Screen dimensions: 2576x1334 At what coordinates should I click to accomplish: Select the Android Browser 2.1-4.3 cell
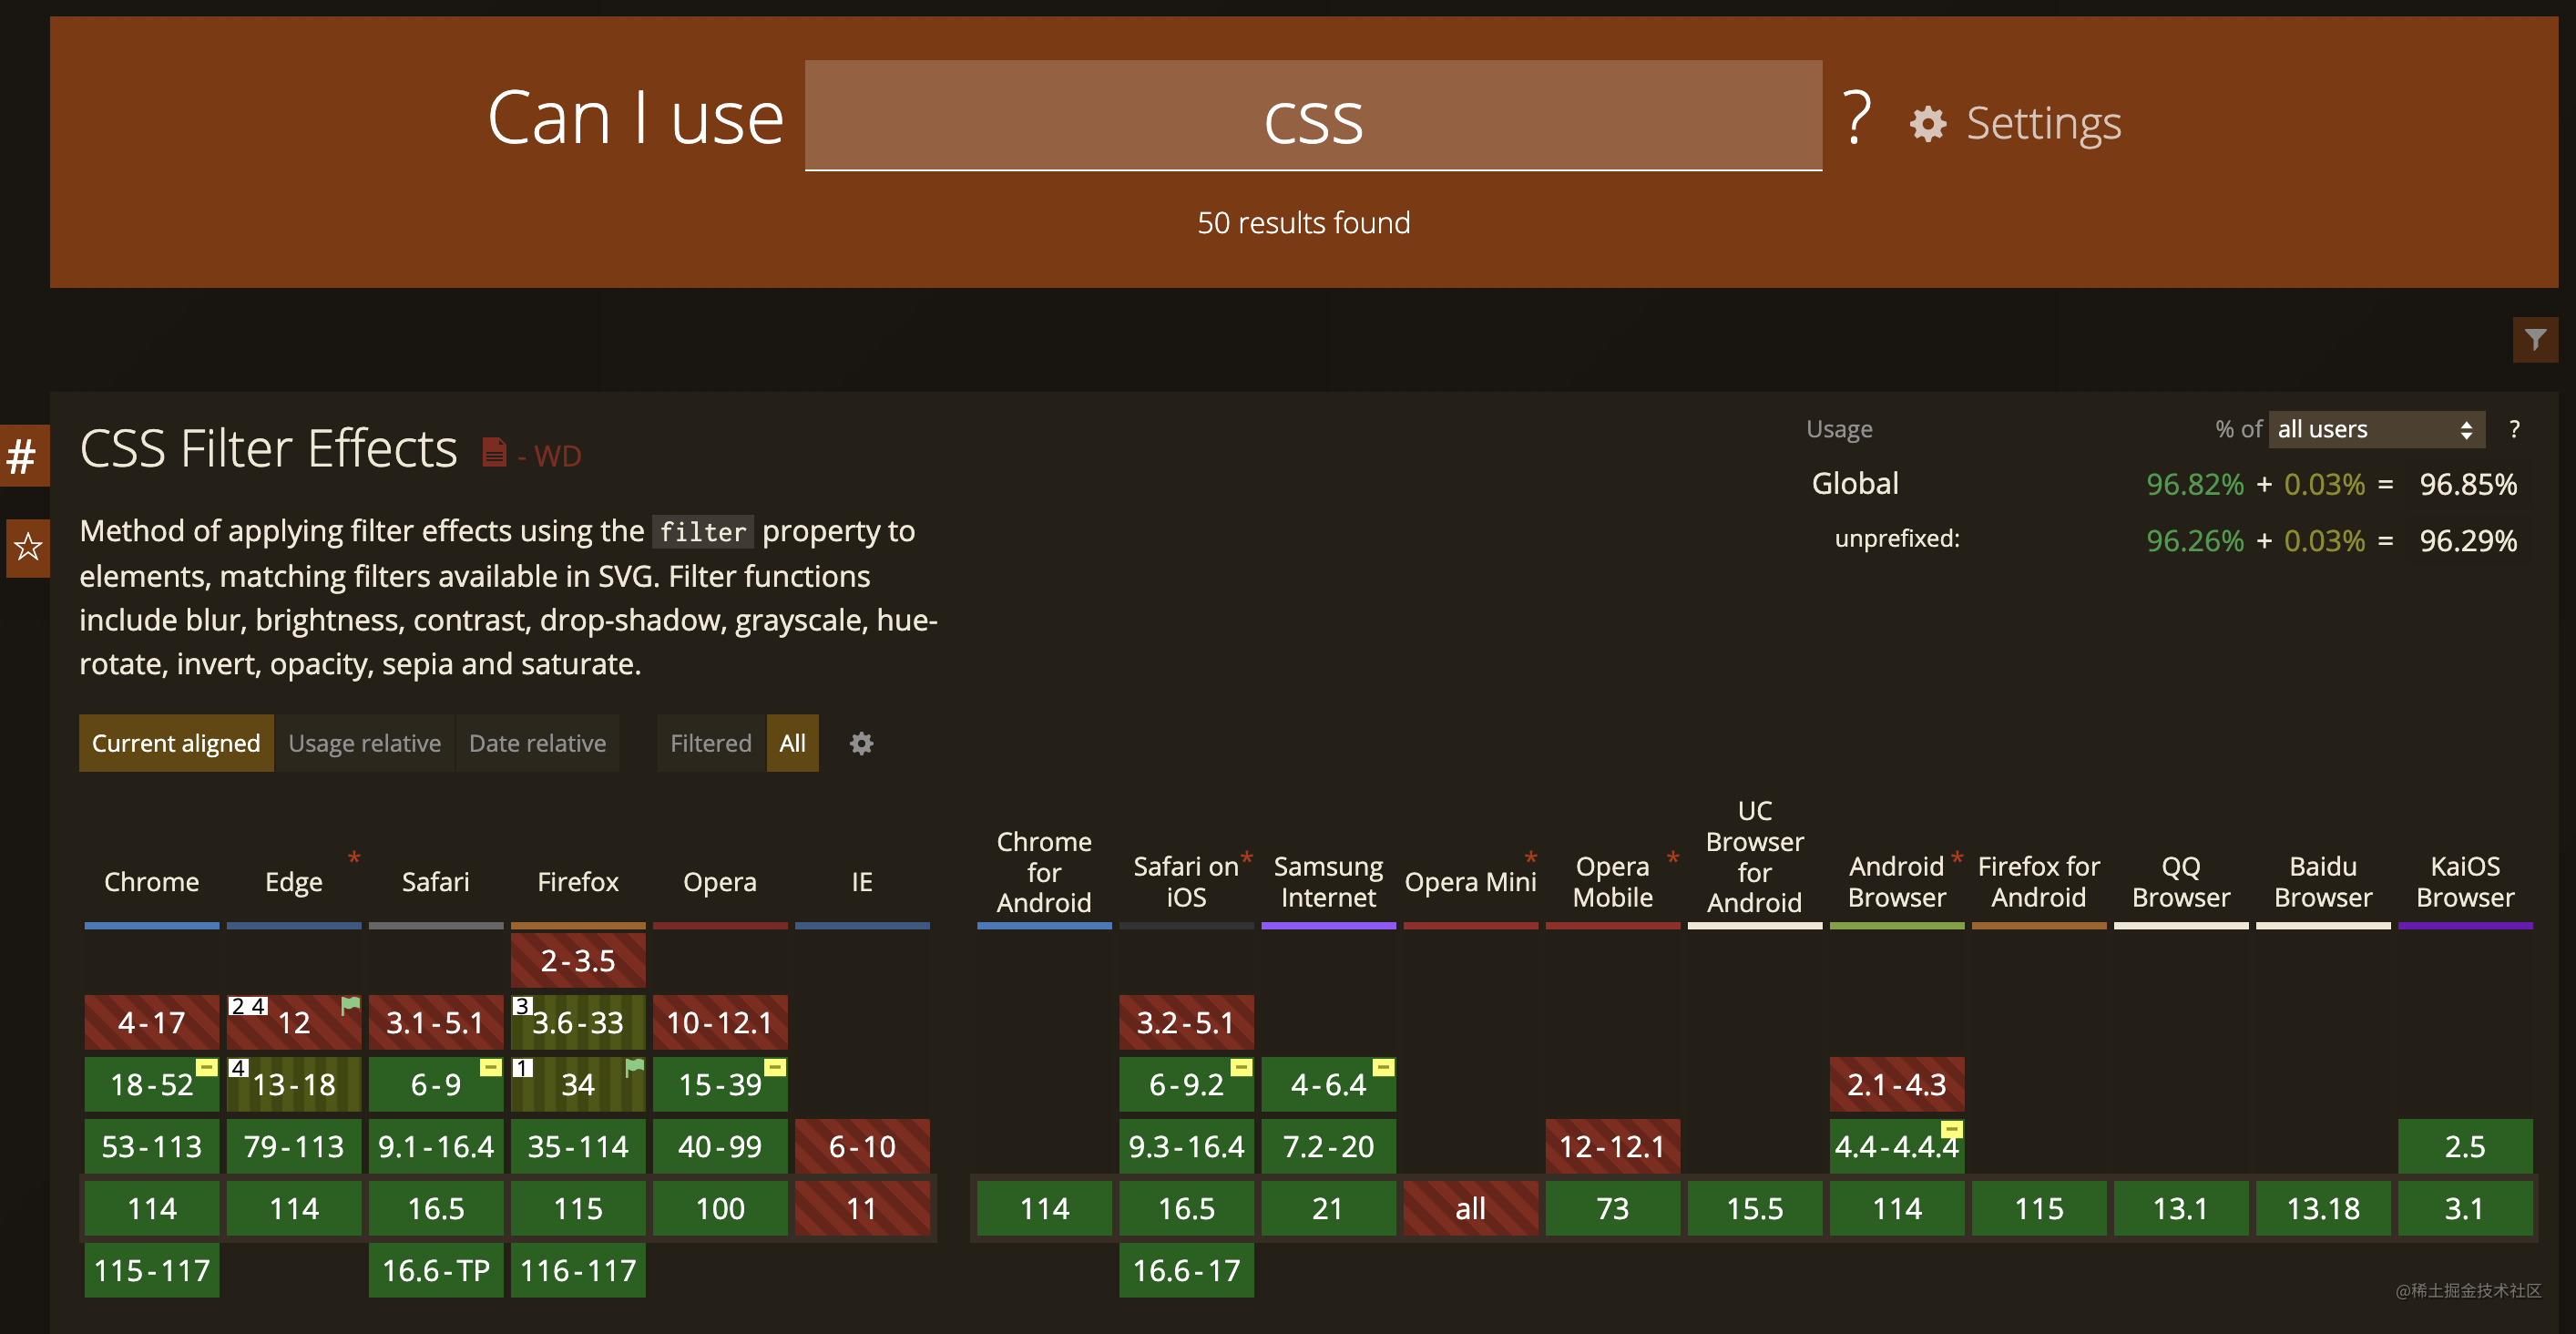click(1896, 1084)
